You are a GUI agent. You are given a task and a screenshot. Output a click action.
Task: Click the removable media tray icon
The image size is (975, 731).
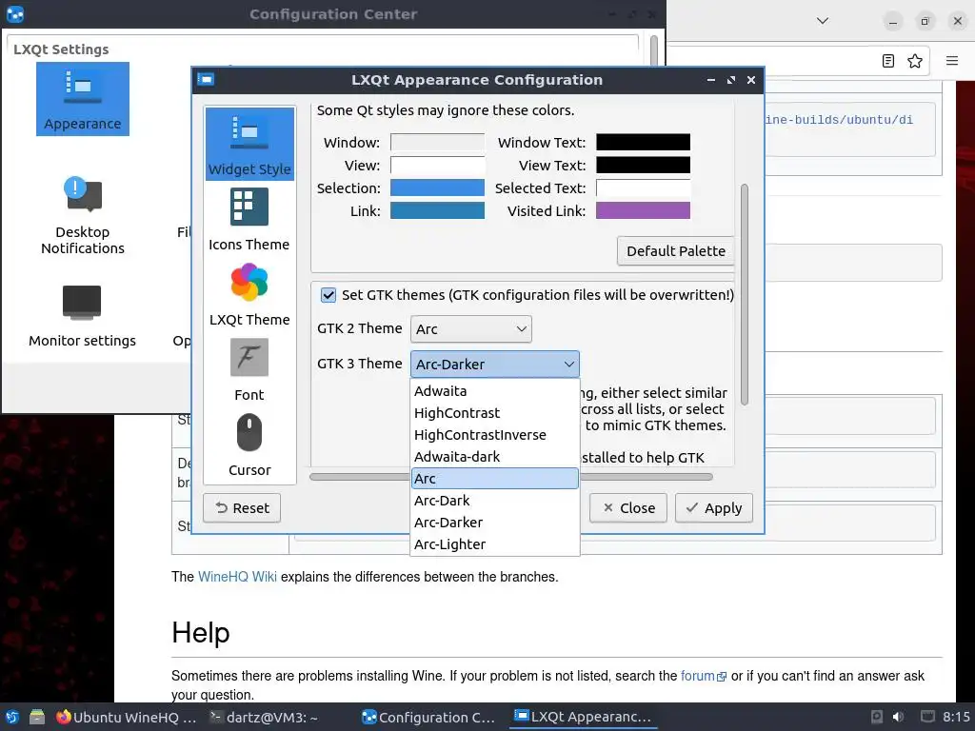pos(877,717)
